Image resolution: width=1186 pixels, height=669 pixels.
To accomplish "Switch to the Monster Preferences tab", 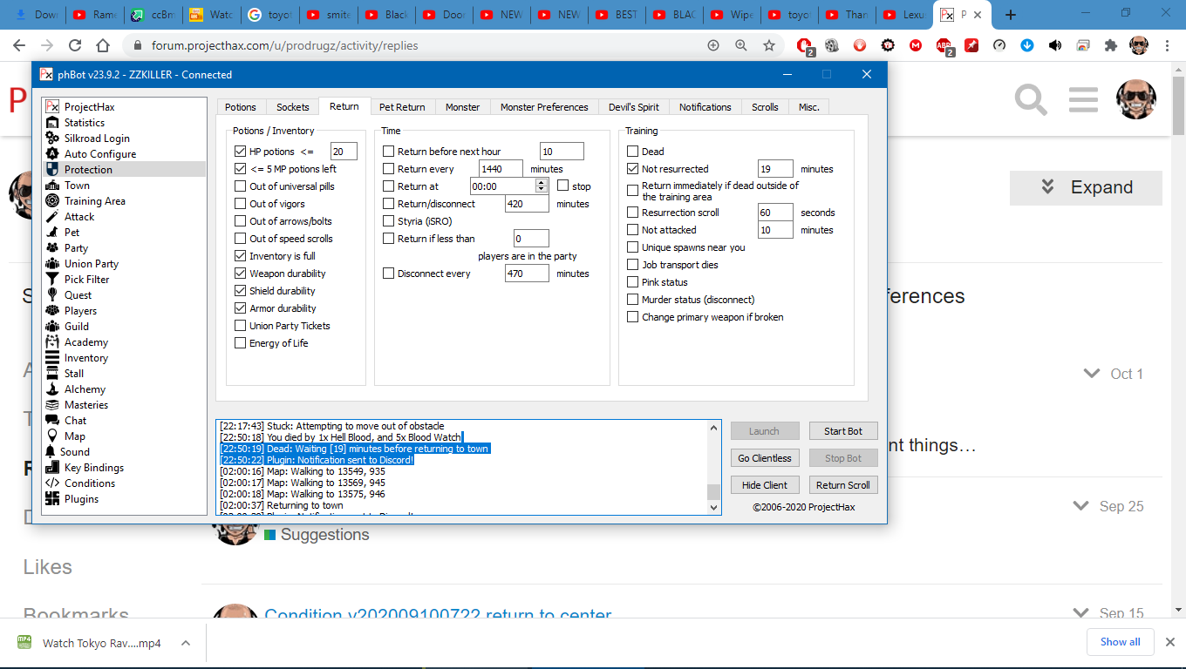I will point(543,107).
